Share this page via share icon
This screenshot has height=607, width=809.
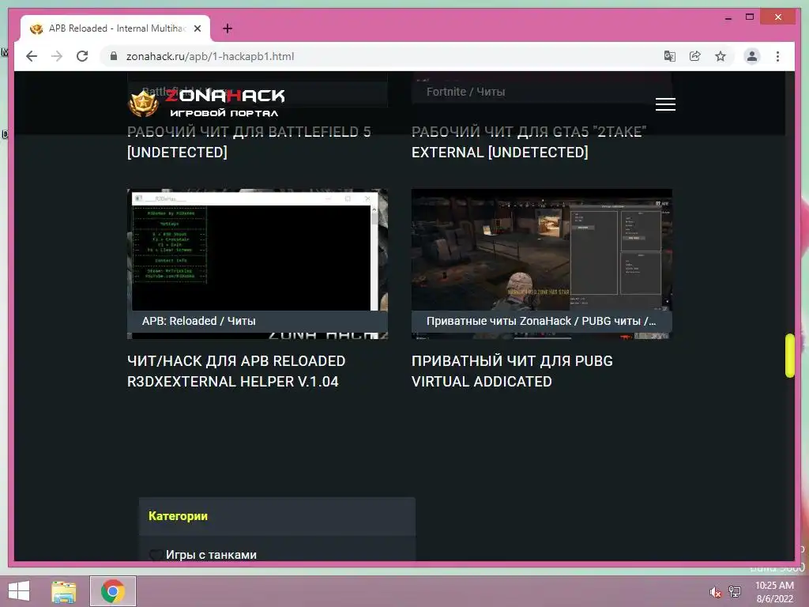click(695, 56)
